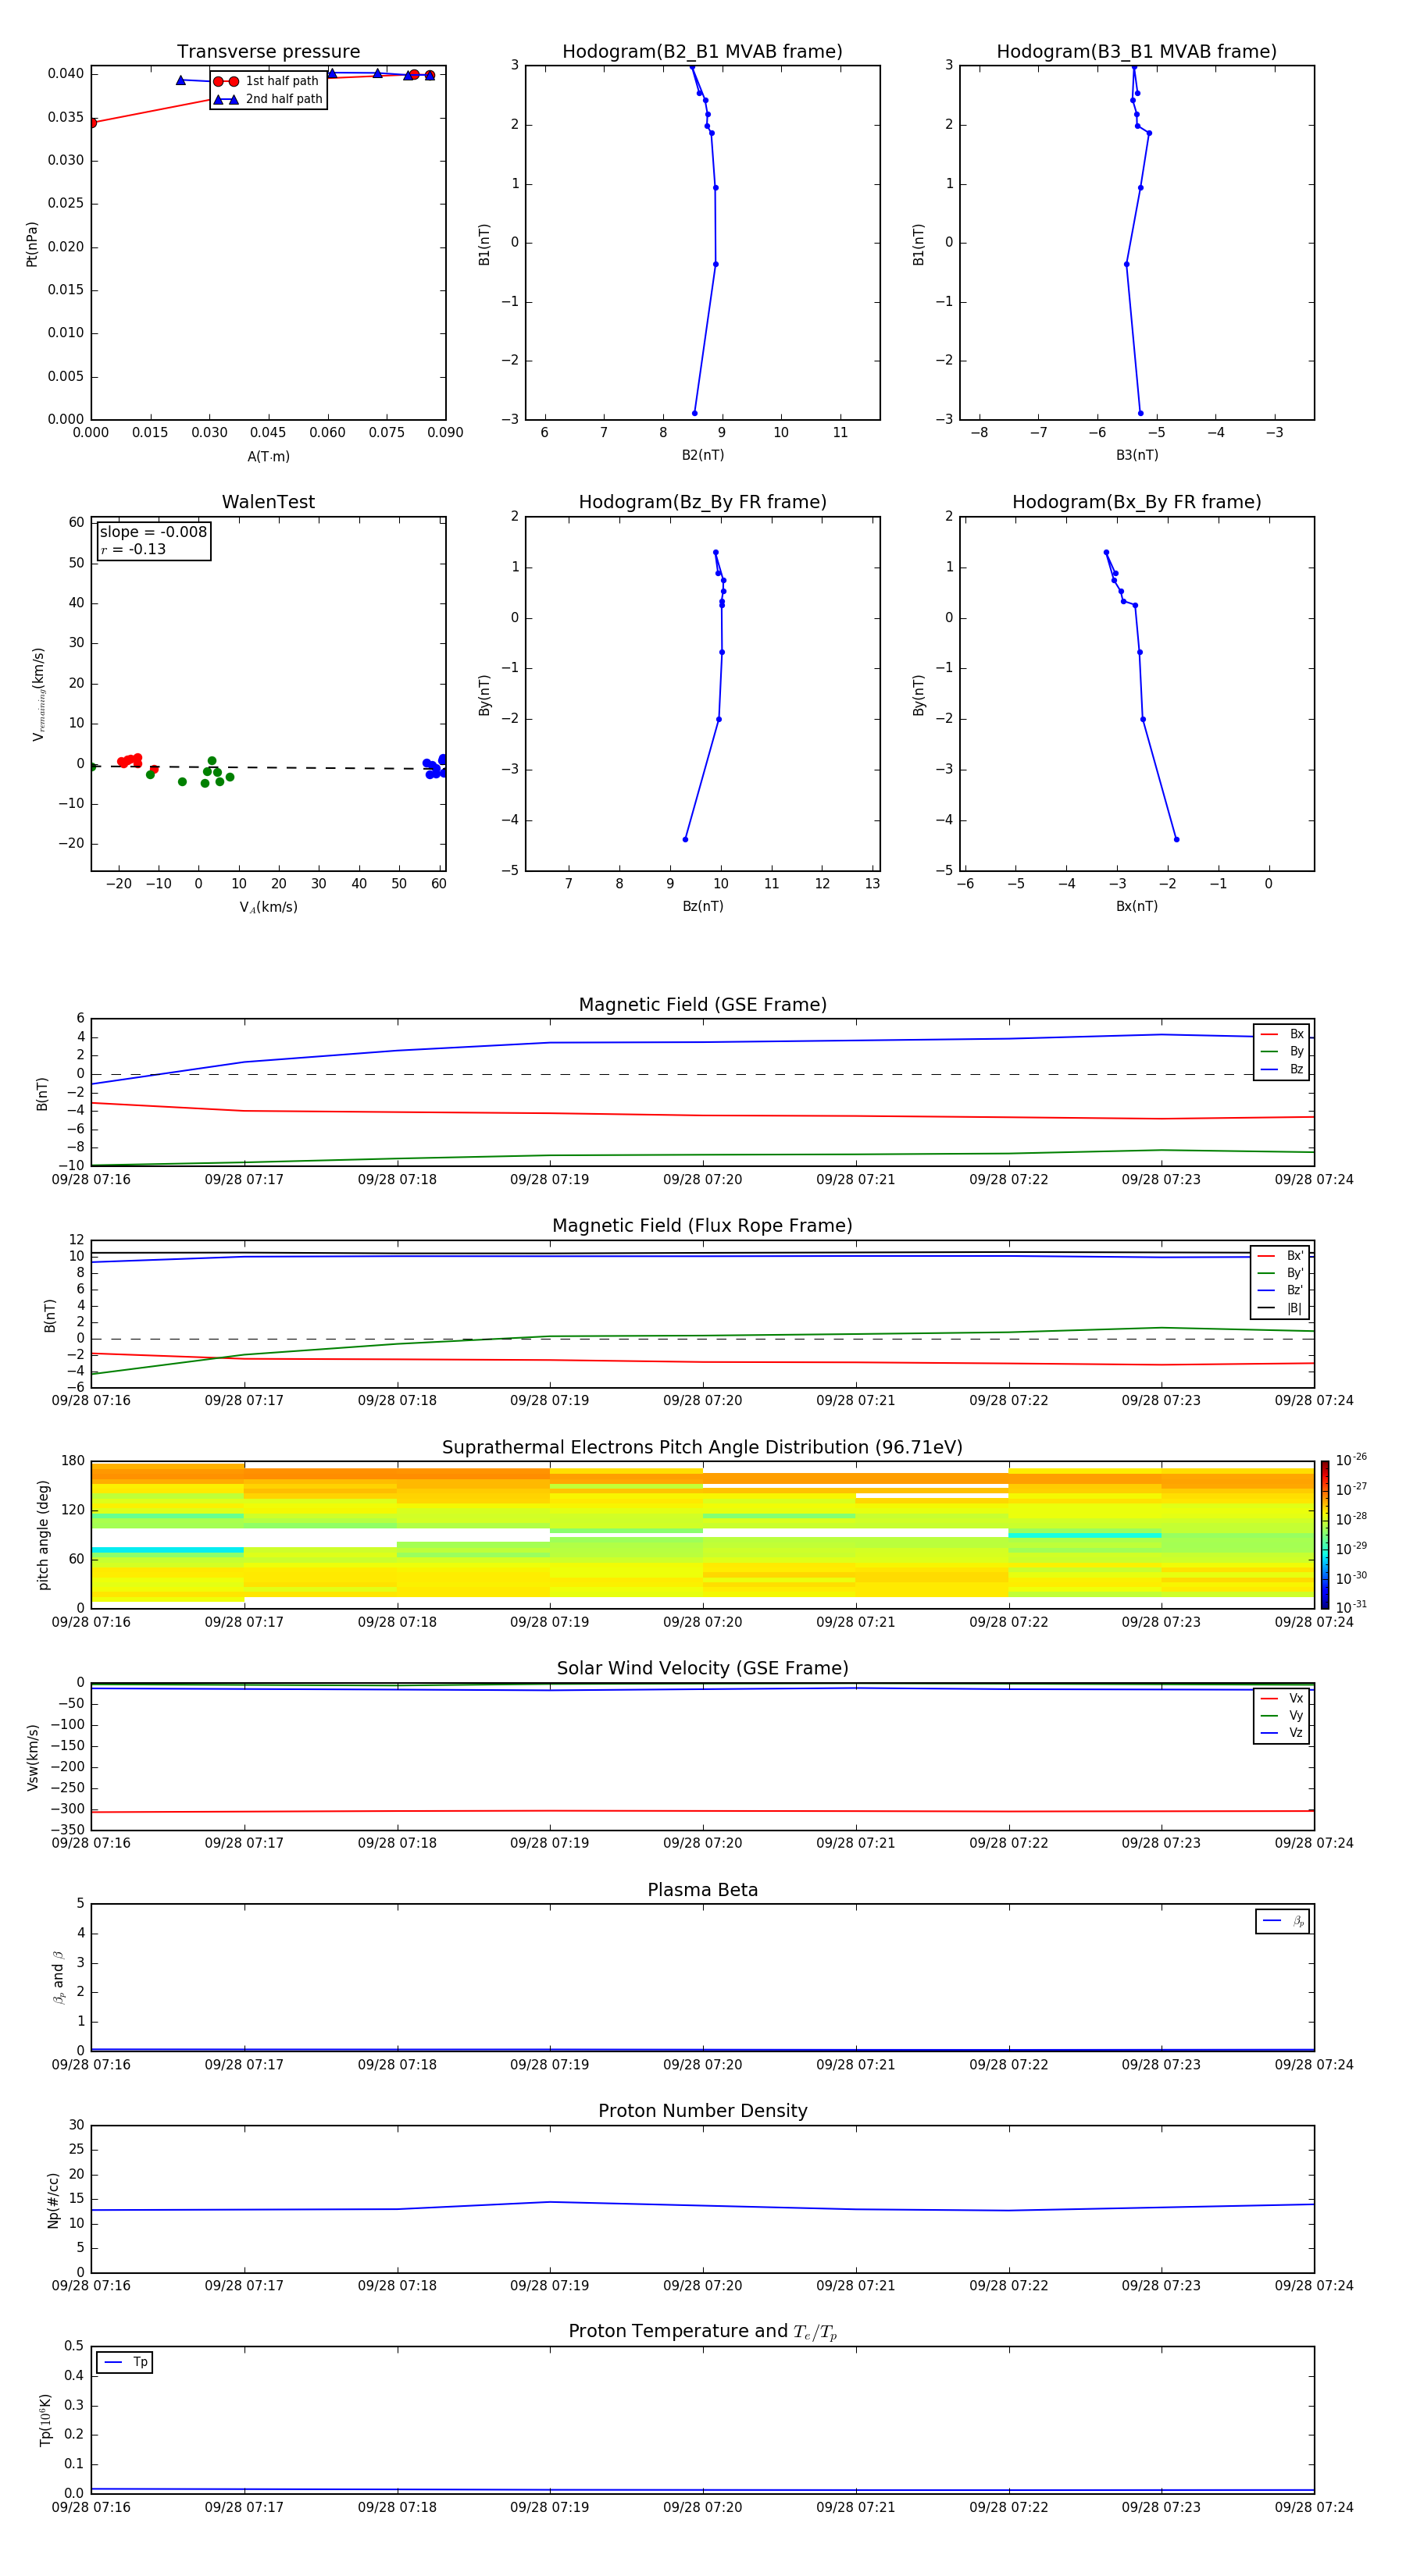Click the 'Vremaining(km/s)' y-axis label
This screenshot has width=1406, height=2576.
coord(39,694)
